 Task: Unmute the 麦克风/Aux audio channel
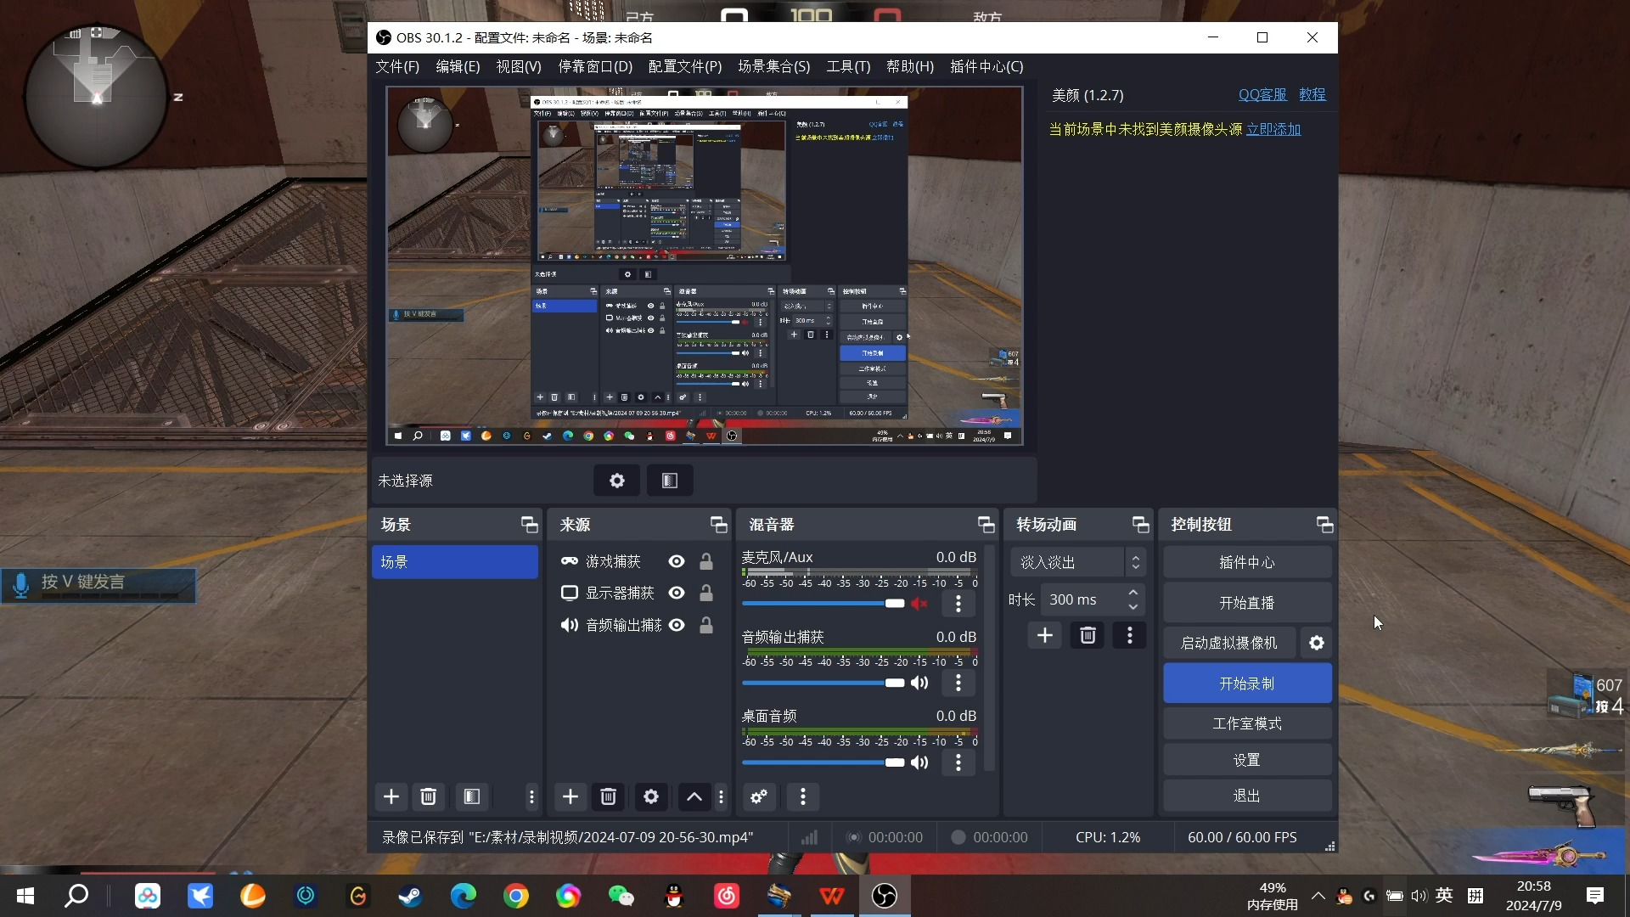tap(919, 604)
